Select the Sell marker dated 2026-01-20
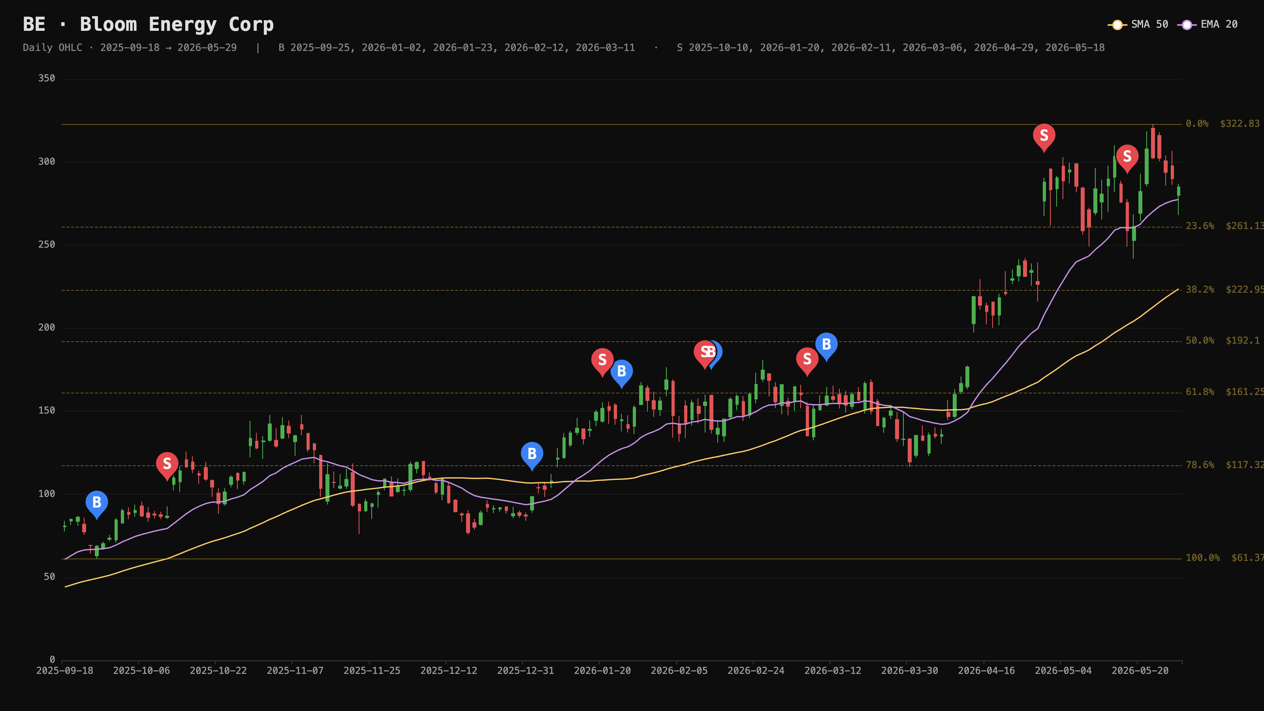Image resolution: width=1264 pixels, height=711 pixels. tap(602, 362)
